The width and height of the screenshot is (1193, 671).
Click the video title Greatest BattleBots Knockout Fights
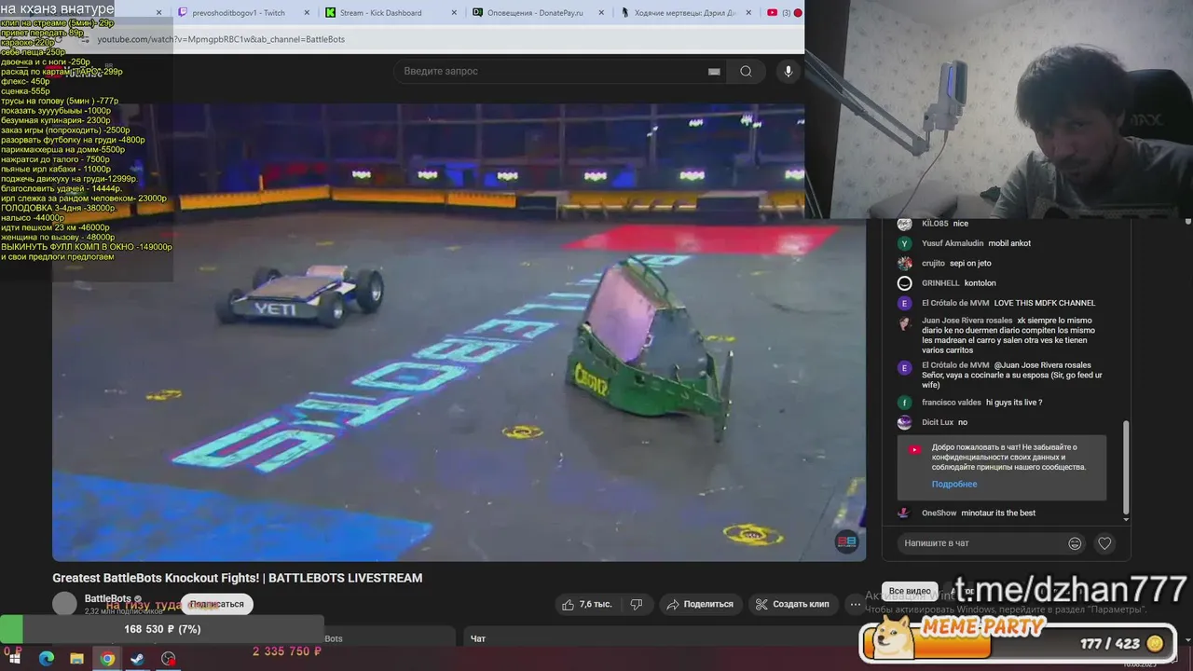coord(238,578)
